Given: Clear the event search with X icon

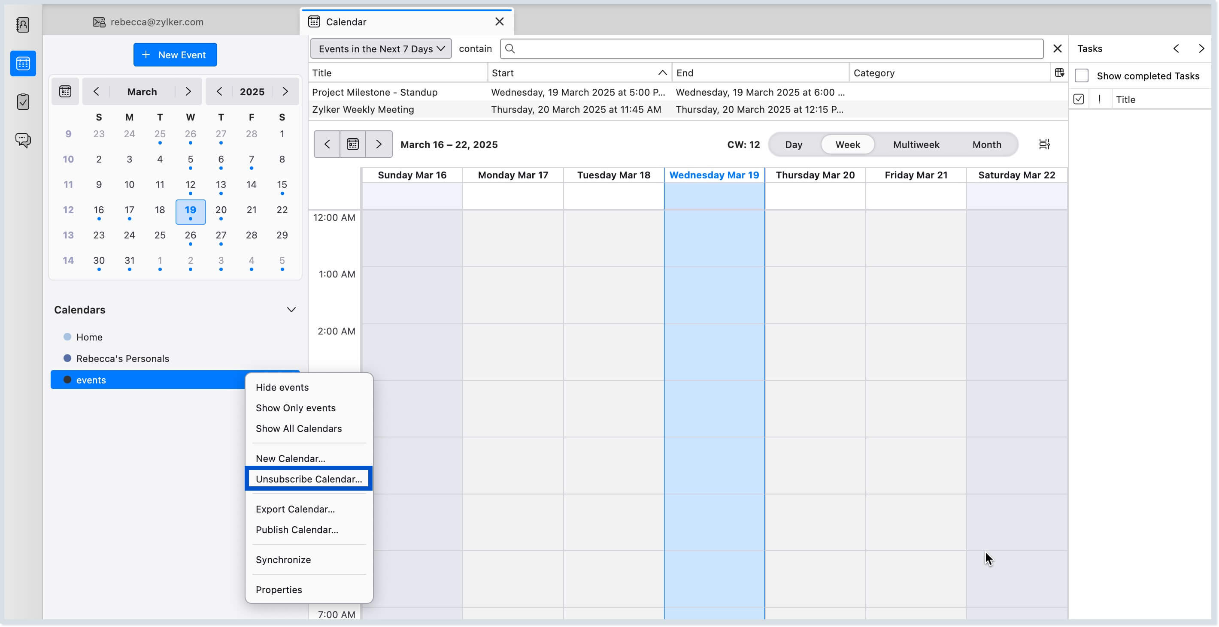Looking at the screenshot, I should click(x=1057, y=49).
